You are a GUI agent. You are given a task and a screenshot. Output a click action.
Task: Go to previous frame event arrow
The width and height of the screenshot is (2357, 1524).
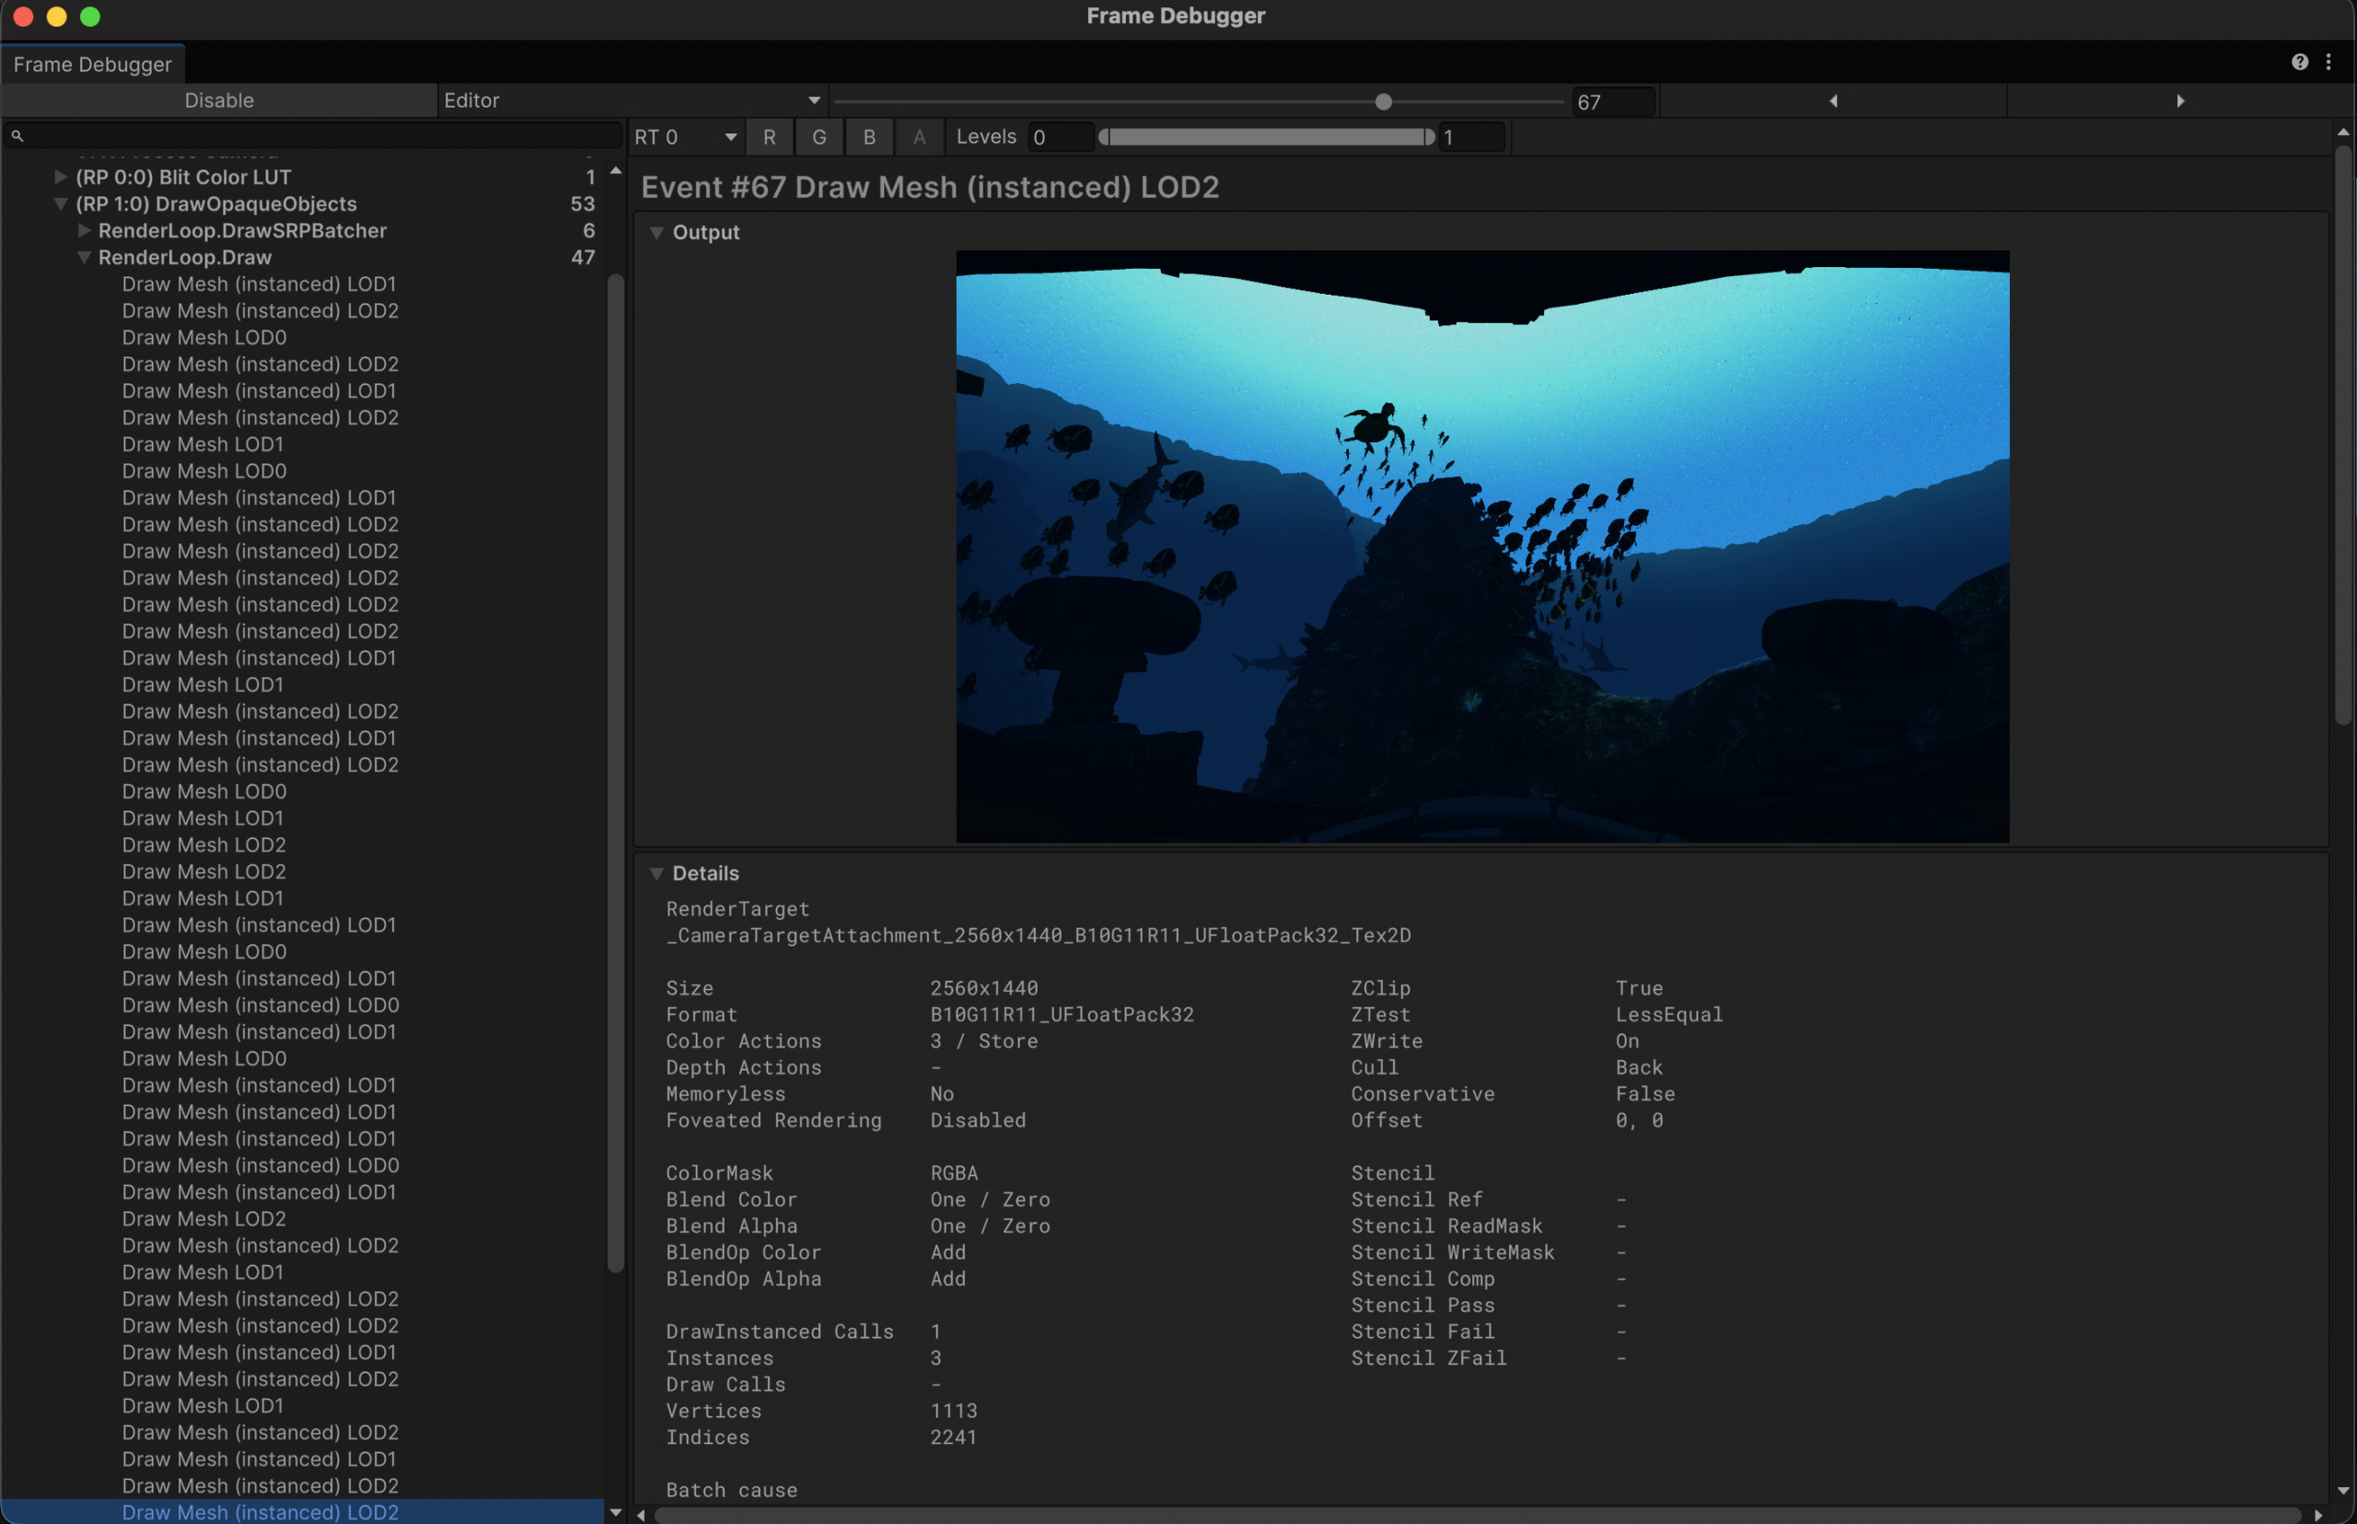coord(1833,101)
